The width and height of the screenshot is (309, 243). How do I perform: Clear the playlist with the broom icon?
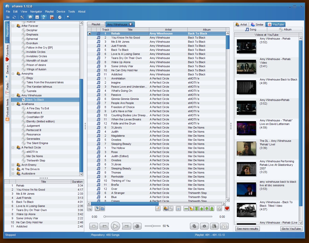pyautogui.click(x=191, y=209)
